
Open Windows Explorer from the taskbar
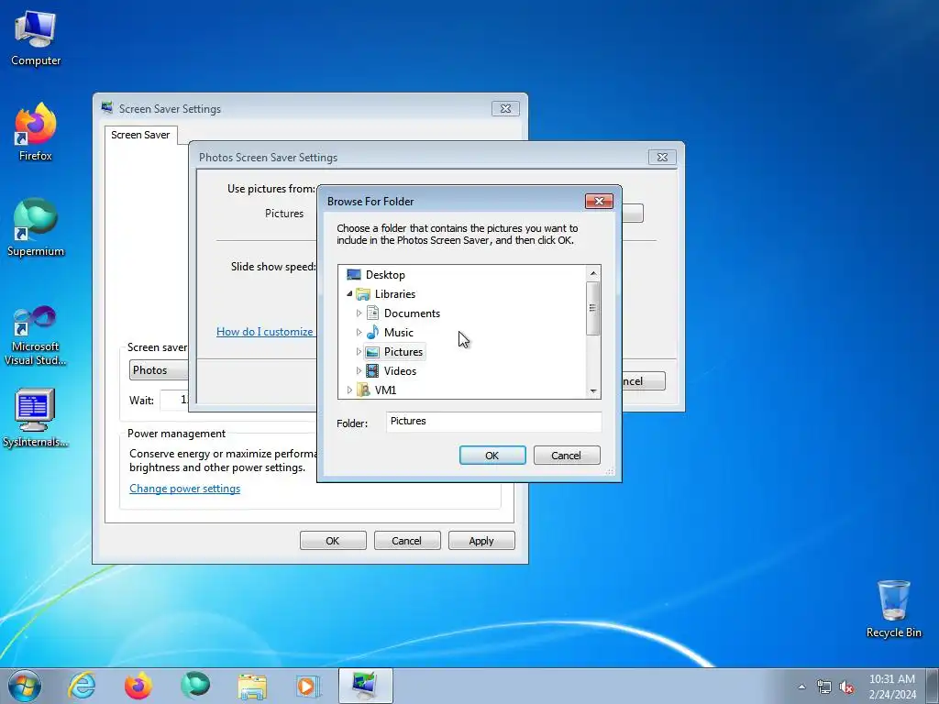pyautogui.click(x=252, y=686)
